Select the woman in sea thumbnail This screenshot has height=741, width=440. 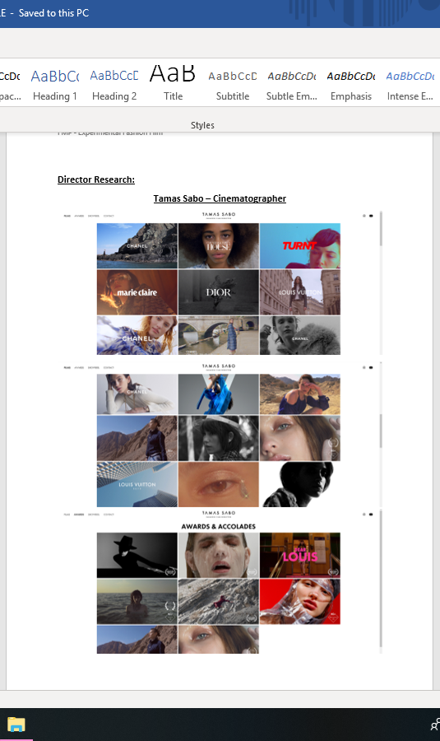[137, 602]
